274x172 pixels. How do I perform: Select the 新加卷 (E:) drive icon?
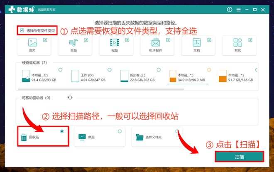click(125, 76)
